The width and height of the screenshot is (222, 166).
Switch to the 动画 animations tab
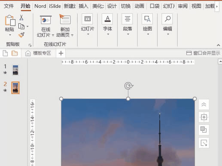[x=139, y=6]
